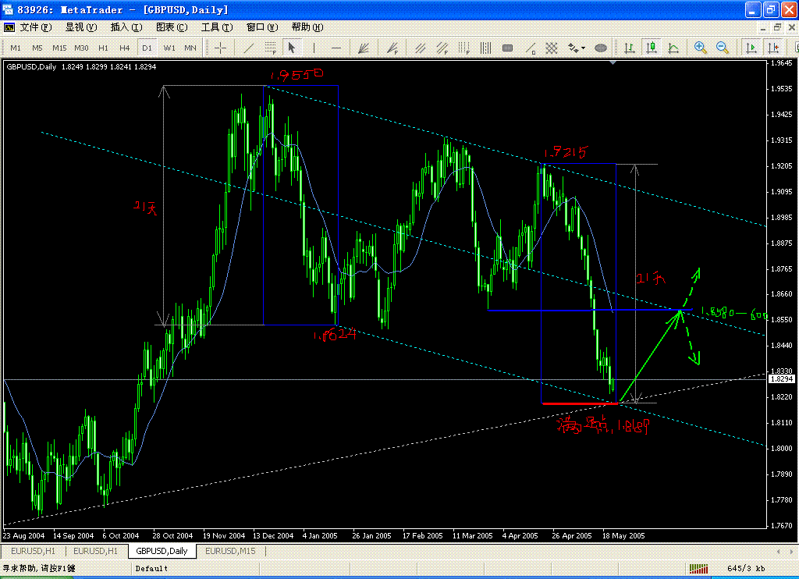
Task: Select the Fibonacci Retracement tool
Action: (270, 48)
